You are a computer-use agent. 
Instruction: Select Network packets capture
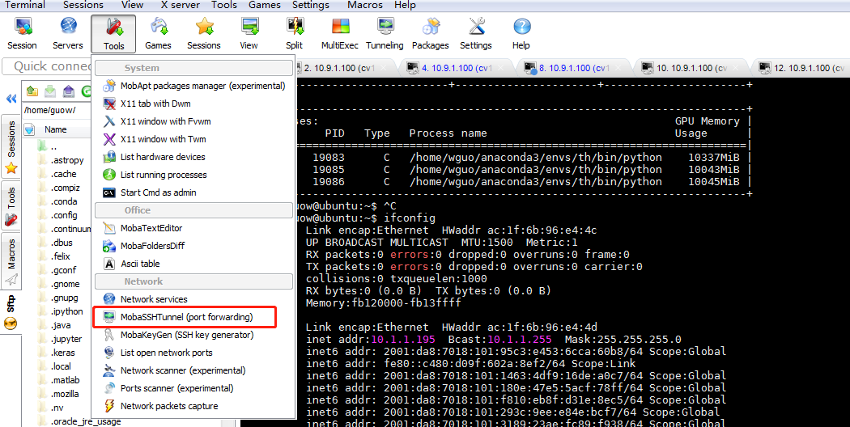tap(194, 406)
